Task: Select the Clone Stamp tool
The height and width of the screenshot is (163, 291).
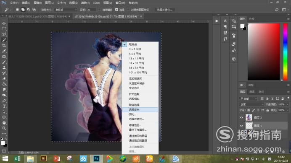Action: pos(4,67)
